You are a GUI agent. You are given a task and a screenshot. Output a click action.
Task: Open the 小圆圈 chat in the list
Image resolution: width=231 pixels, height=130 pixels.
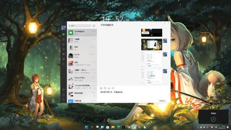coord(82,40)
